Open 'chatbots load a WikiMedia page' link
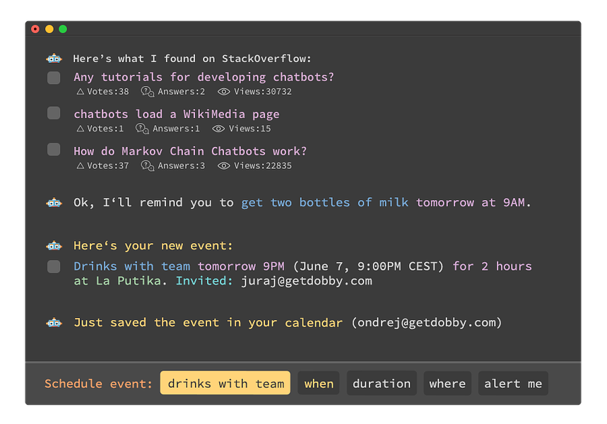This screenshot has height=424, width=607. click(177, 114)
